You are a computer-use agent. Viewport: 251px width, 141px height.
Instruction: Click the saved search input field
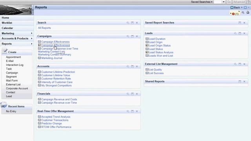coord(218,2)
